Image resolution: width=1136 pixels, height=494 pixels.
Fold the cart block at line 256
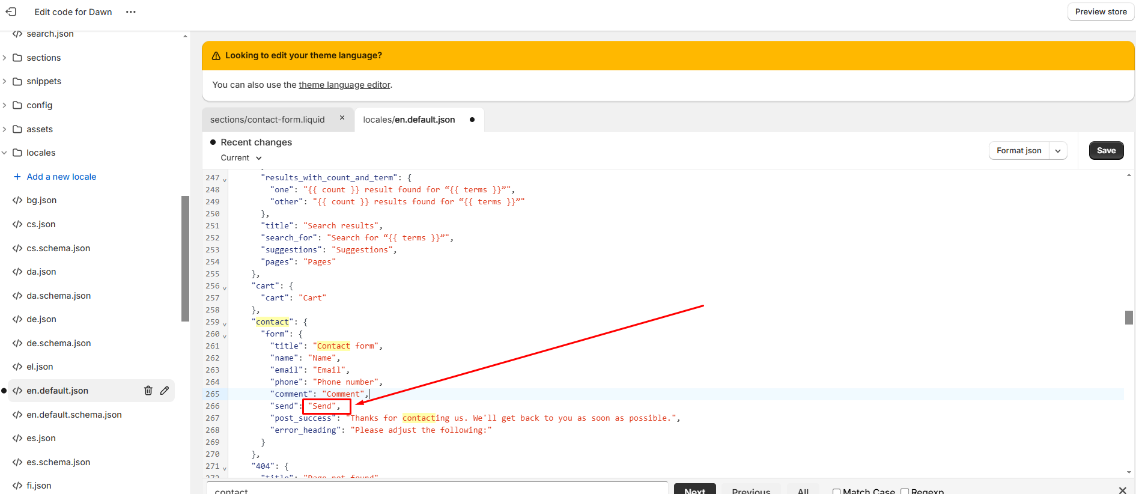tap(225, 287)
